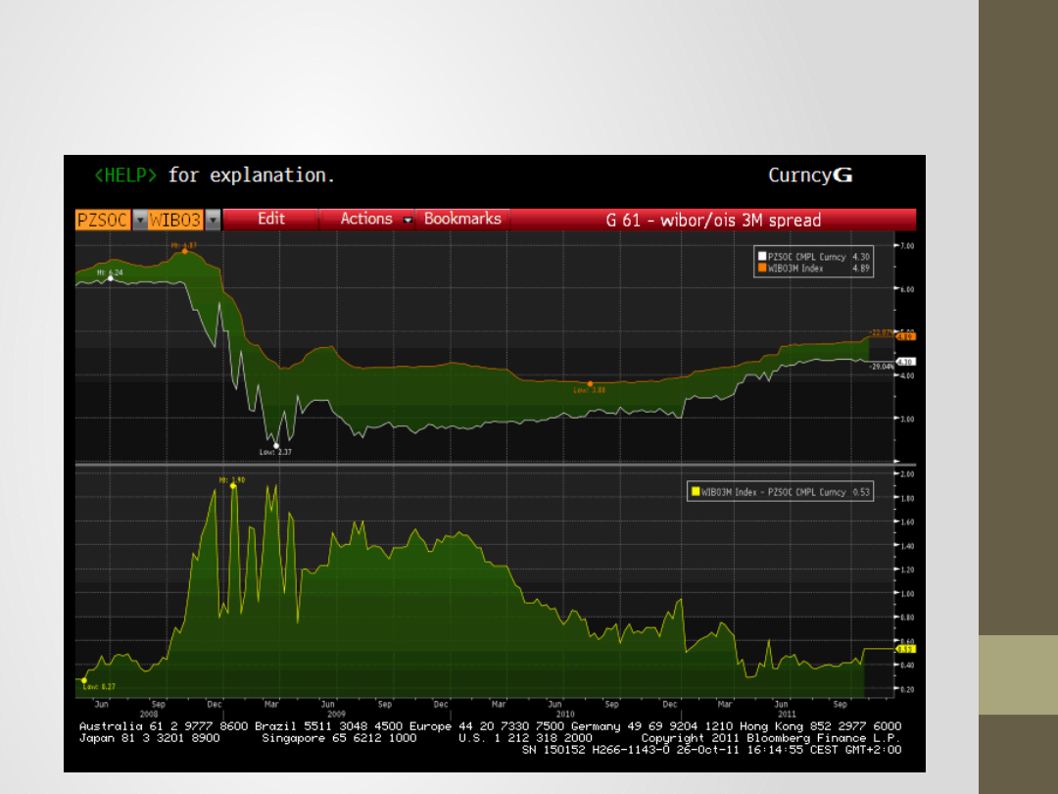Click the Low 2.37 white marker
This screenshot has height=794, width=1058.
[276, 445]
